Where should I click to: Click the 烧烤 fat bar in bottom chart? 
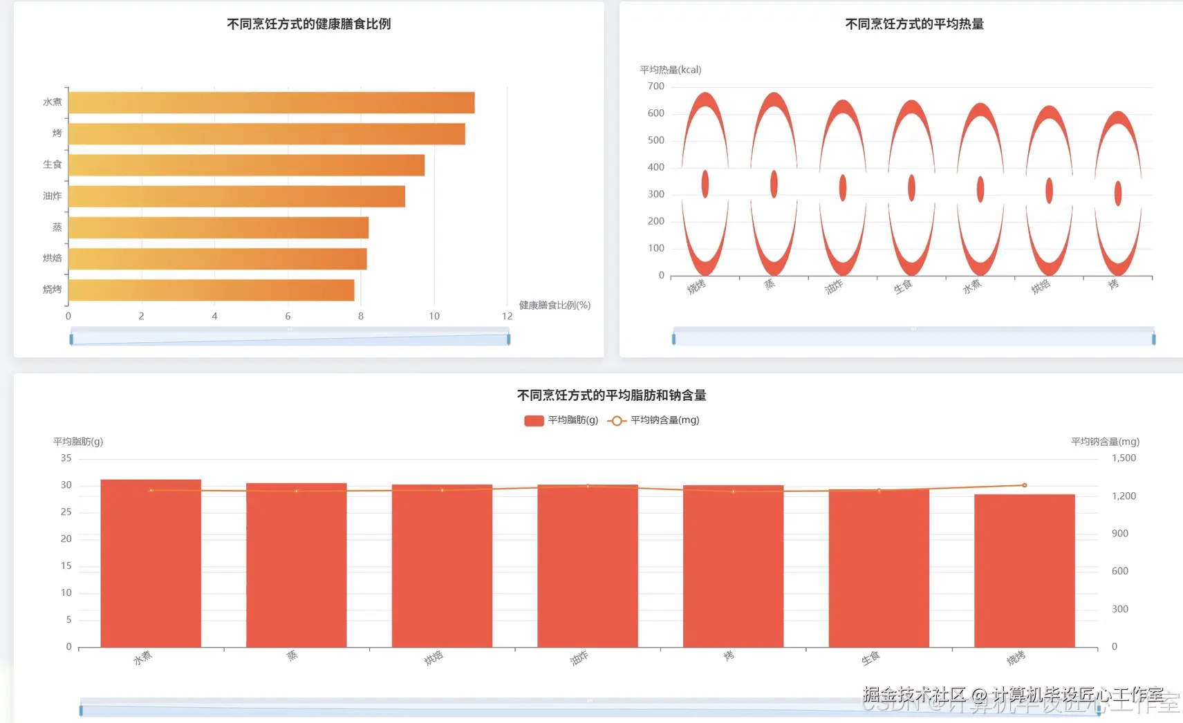click(1025, 571)
